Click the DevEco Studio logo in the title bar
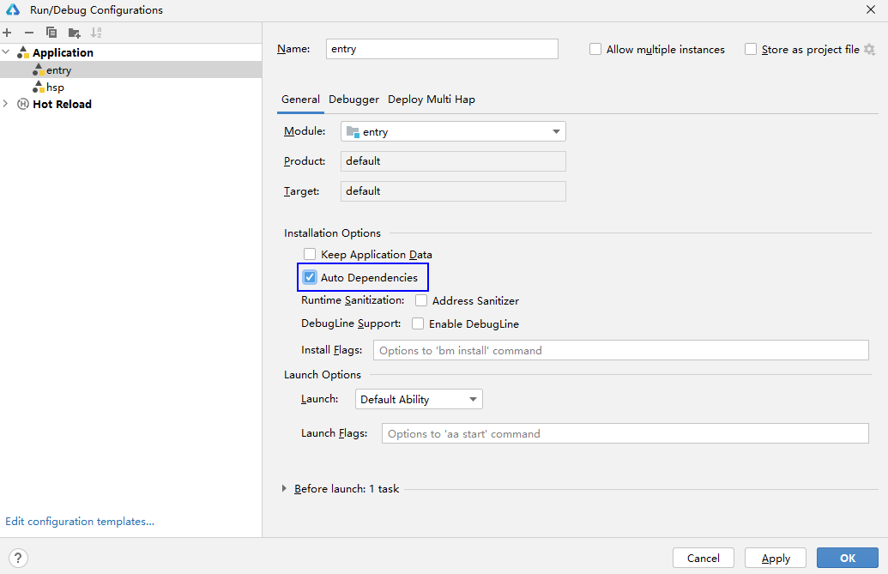This screenshot has height=574, width=888. [11, 9]
